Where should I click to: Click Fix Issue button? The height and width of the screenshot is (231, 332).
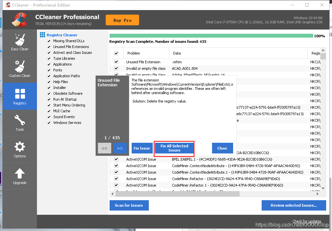142,148
